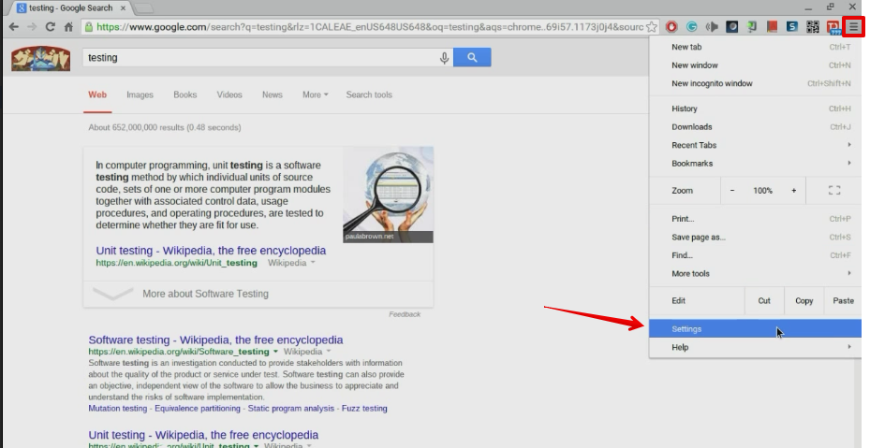870x448 pixels.
Task: Open green arrow dropdown beside the Software_testing URL
Action: click(x=275, y=352)
